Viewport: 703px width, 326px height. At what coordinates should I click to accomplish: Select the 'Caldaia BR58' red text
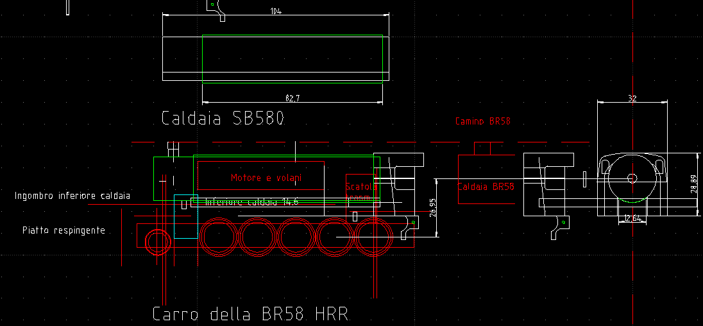[486, 187]
